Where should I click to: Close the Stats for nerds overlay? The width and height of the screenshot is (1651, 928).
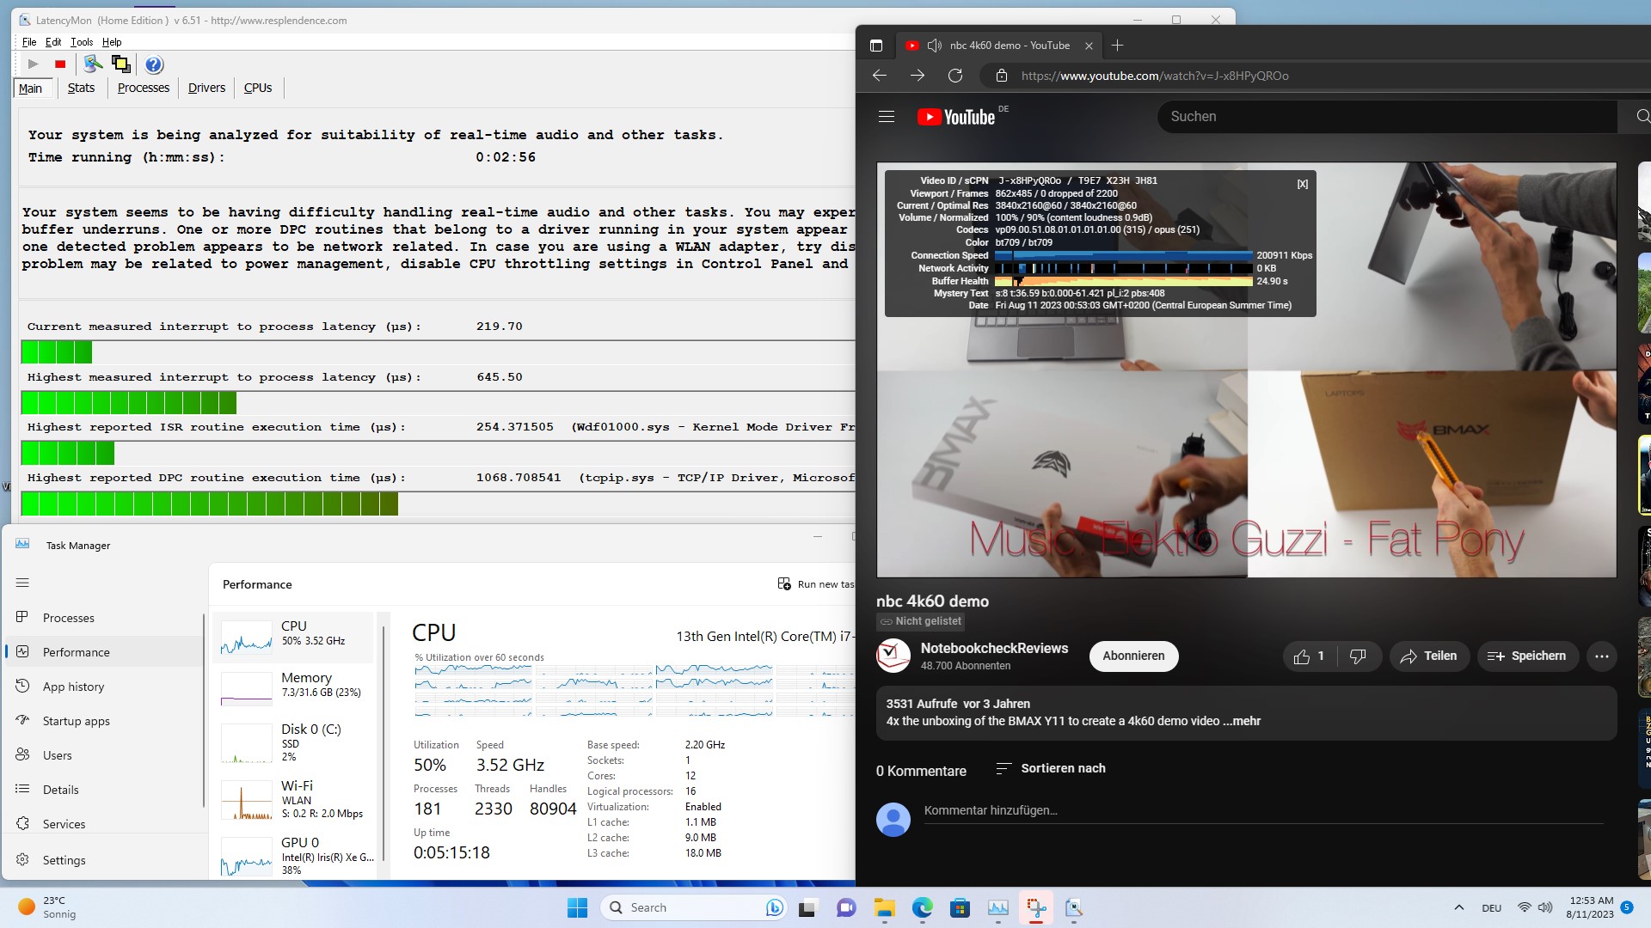(1303, 184)
